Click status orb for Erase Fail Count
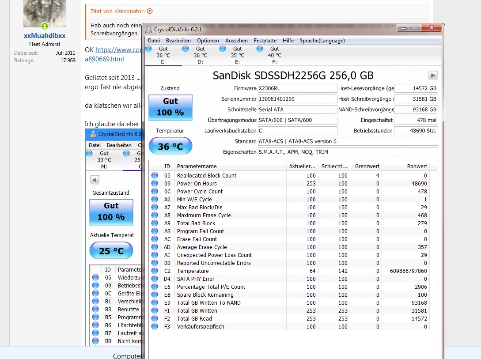This screenshot has width=481, height=359. point(155,239)
